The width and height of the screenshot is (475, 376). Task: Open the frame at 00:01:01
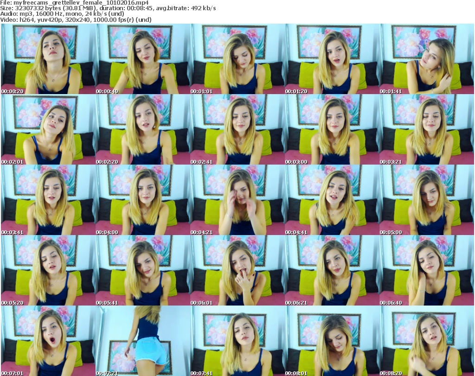point(237,59)
